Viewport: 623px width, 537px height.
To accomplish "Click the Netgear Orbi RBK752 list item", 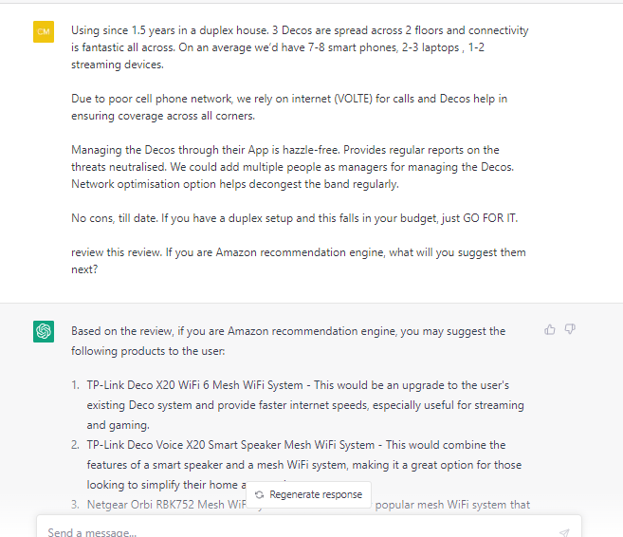I will click(x=161, y=505).
